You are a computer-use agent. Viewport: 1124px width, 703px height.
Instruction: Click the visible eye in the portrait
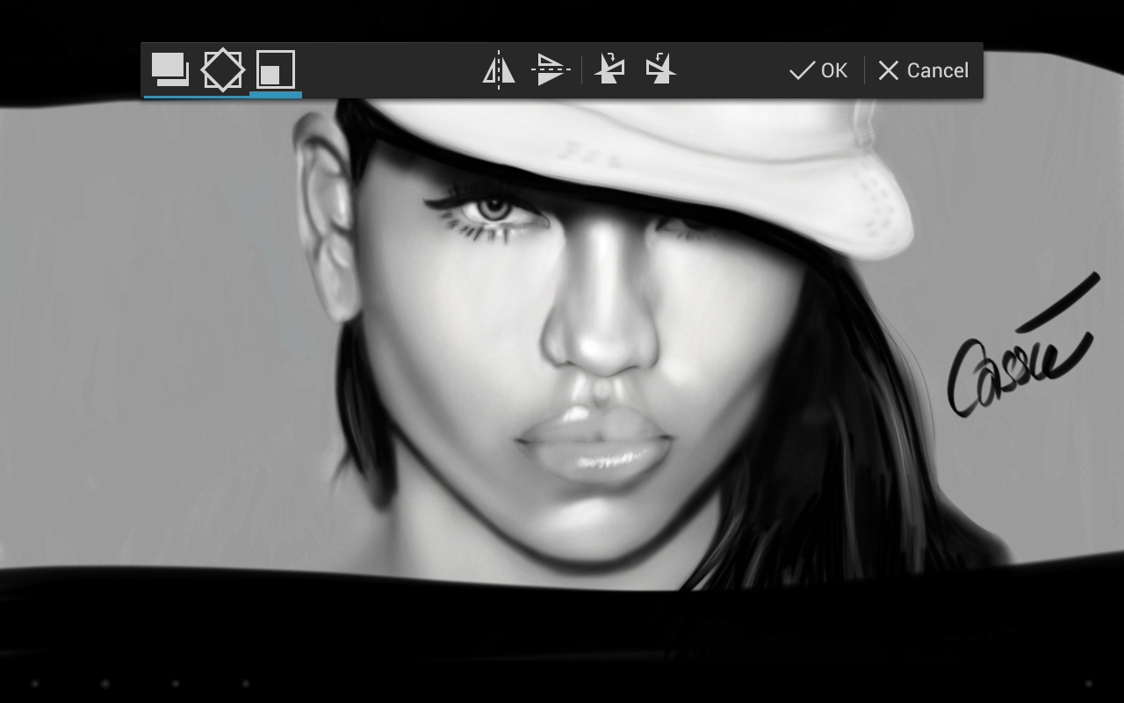pyautogui.click(x=494, y=209)
